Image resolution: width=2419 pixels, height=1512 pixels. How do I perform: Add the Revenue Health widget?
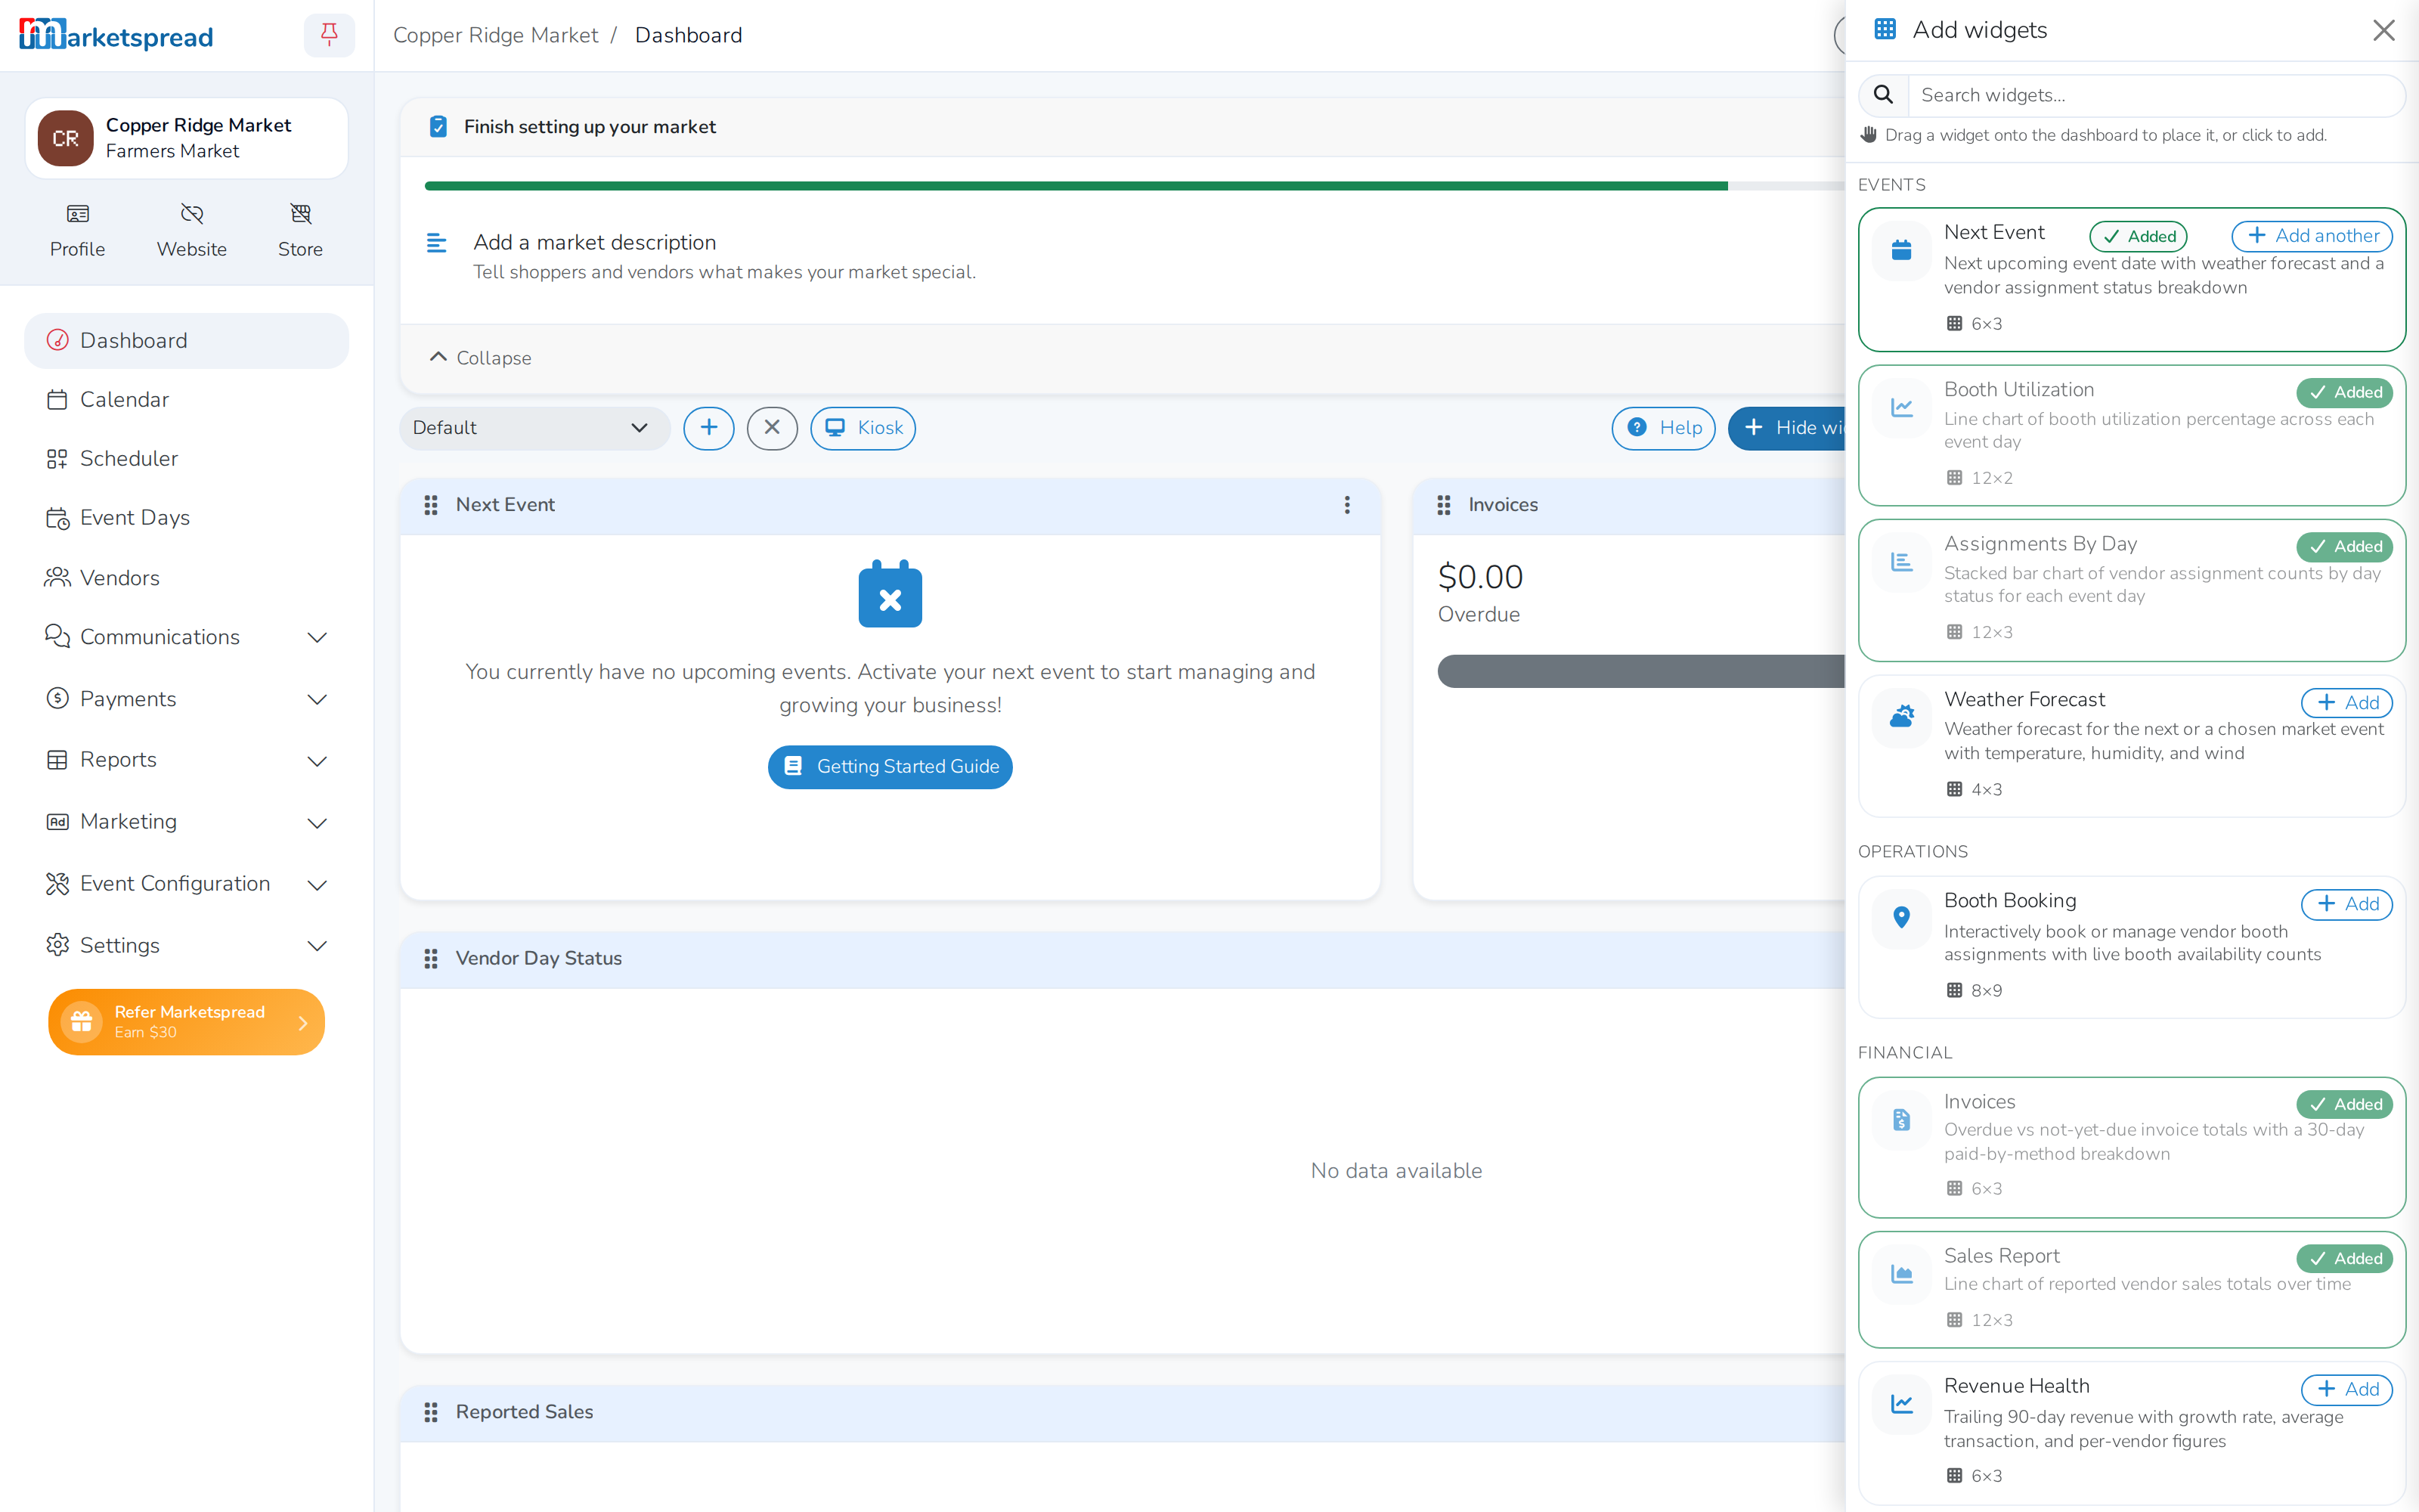[2346, 1389]
